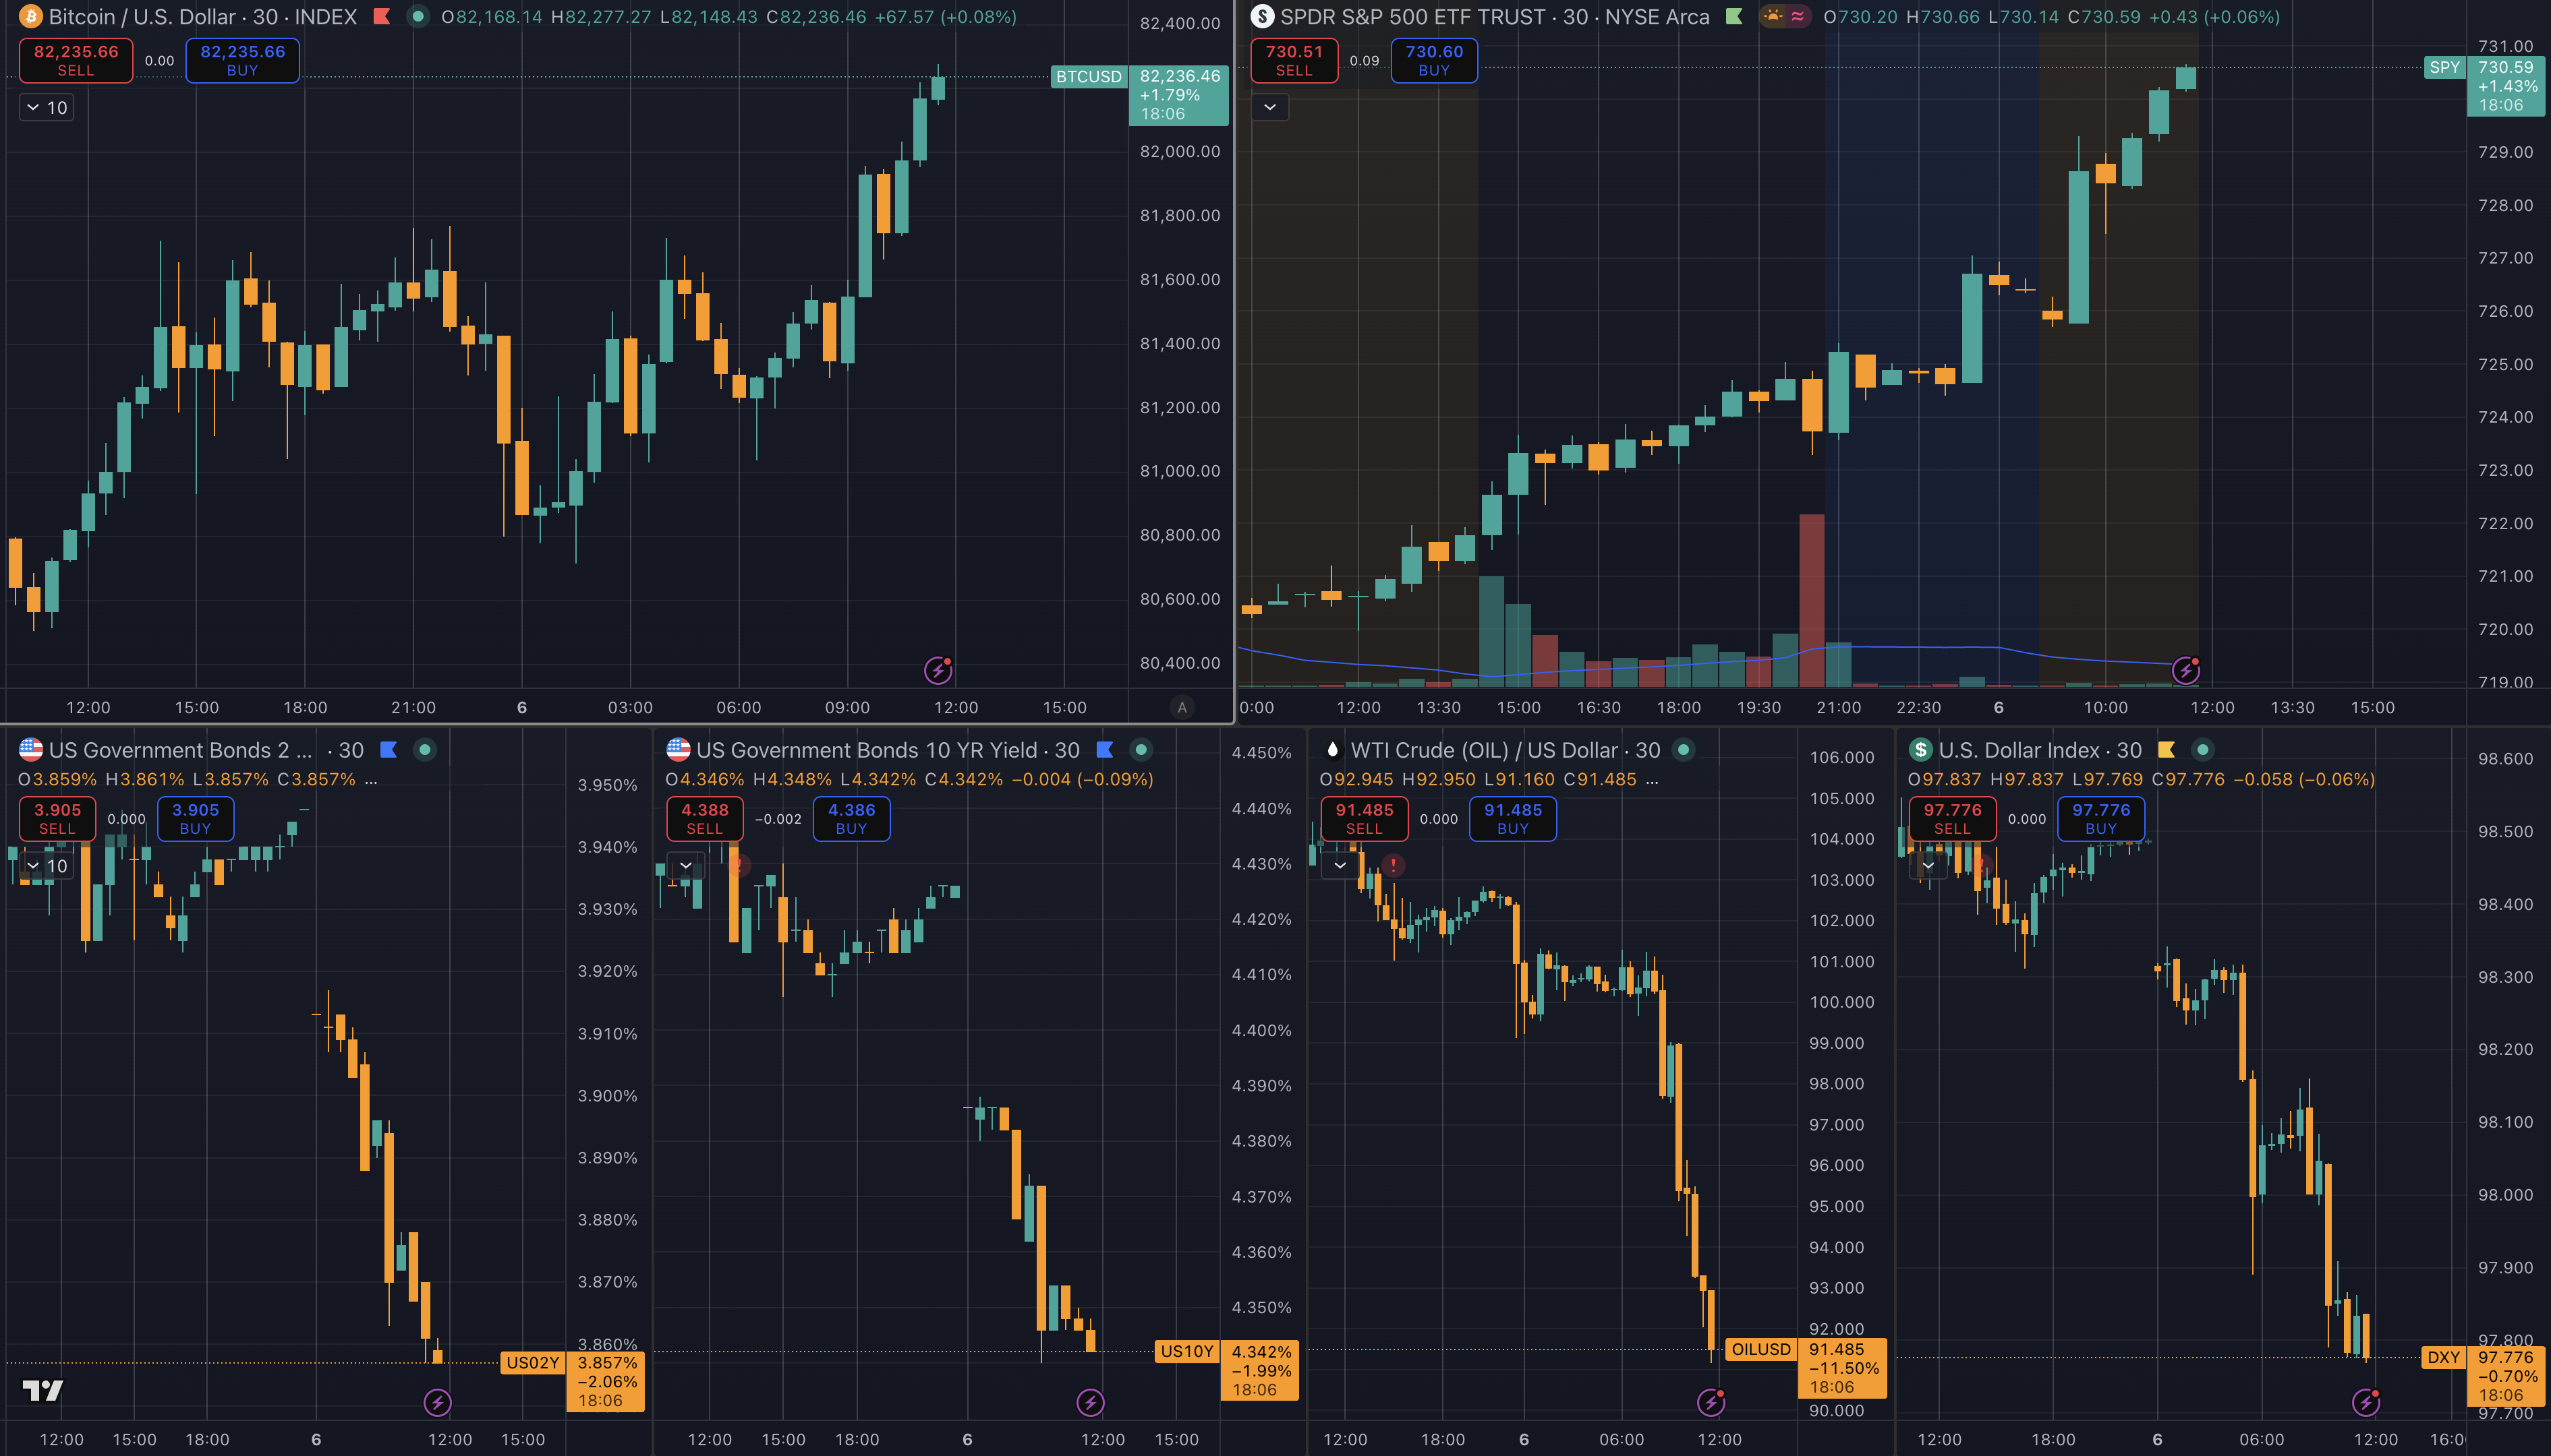The image size is (2551, 1456).
Task: Expand the indicator legend '10' on US02Y chart
Action: [47, 865]
